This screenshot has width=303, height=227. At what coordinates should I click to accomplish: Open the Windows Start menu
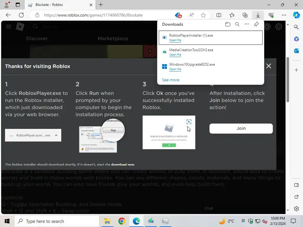pyautogui.click(x=7, y=221)
